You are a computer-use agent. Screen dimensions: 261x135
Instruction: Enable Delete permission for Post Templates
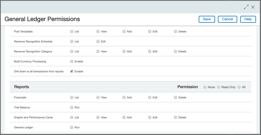point(175,32)
